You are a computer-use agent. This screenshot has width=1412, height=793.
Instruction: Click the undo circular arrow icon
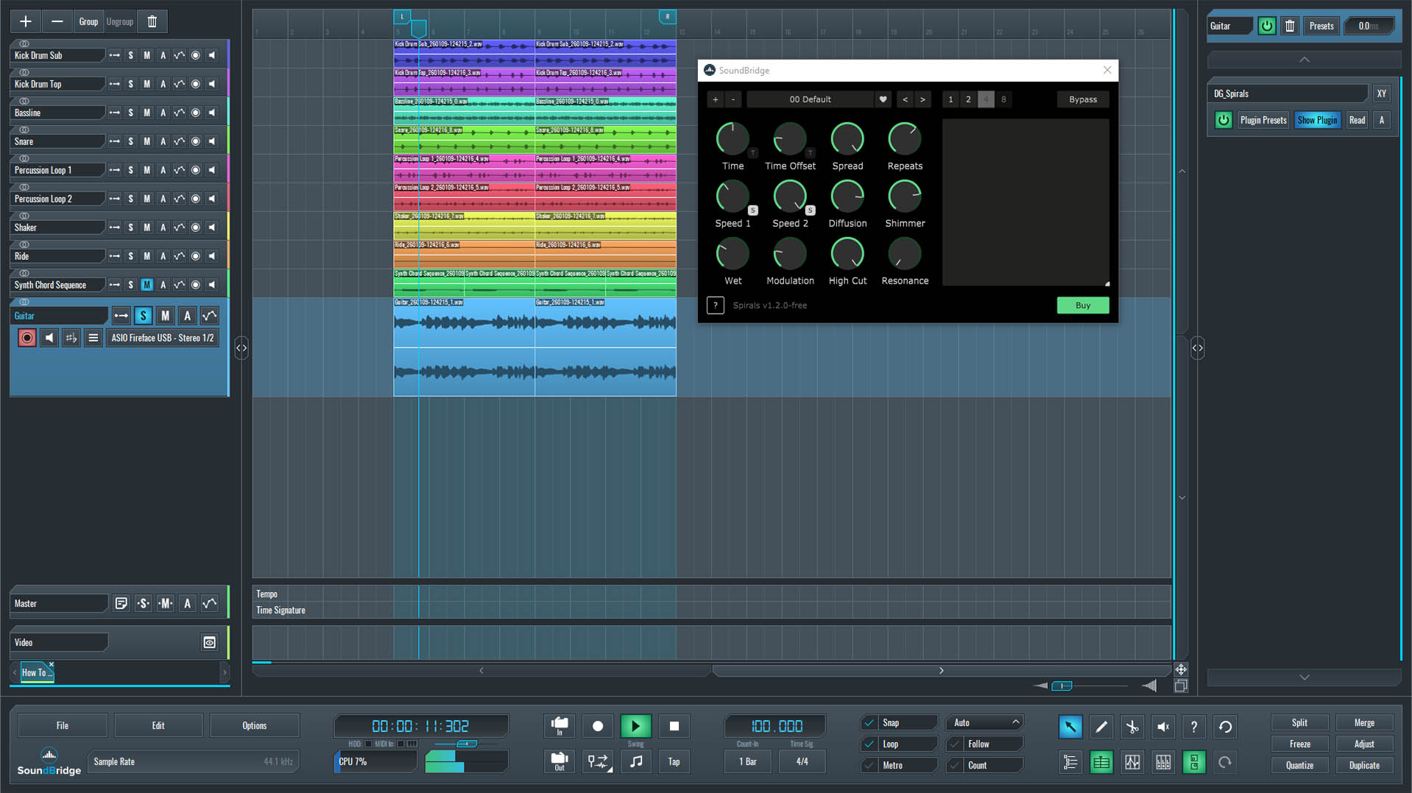click(x=1225, y=727)
